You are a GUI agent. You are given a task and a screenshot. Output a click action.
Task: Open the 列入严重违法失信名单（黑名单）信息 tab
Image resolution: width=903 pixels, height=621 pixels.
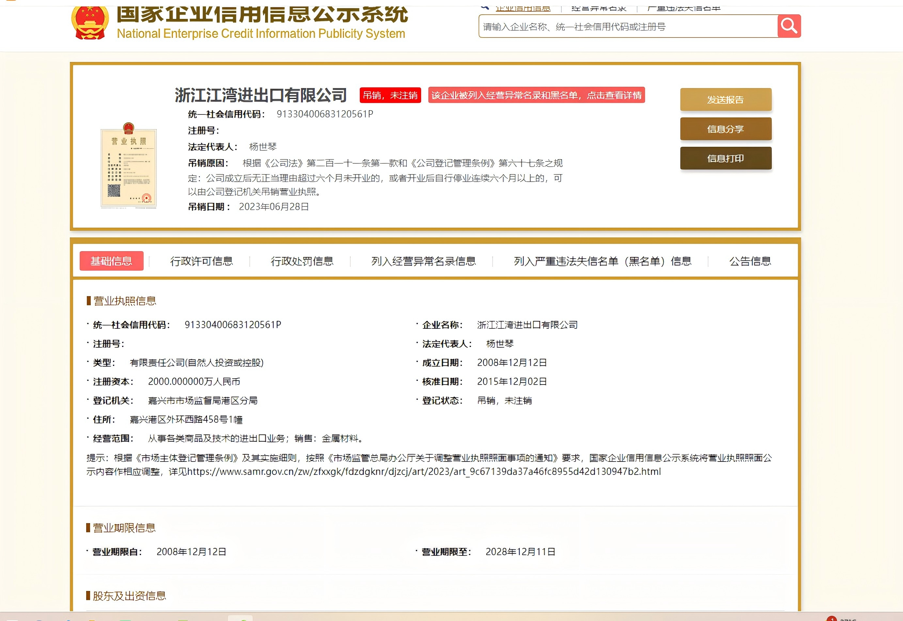point(603,261)
